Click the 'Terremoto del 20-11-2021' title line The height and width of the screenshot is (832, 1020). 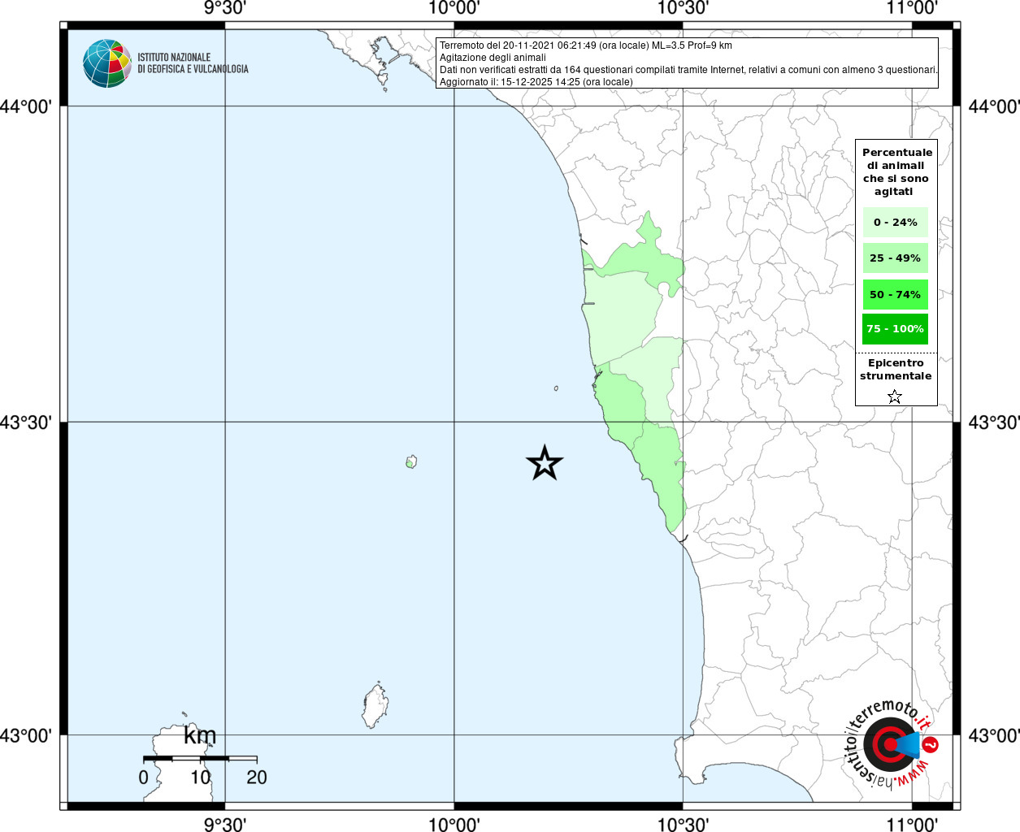tap(586, 45)
